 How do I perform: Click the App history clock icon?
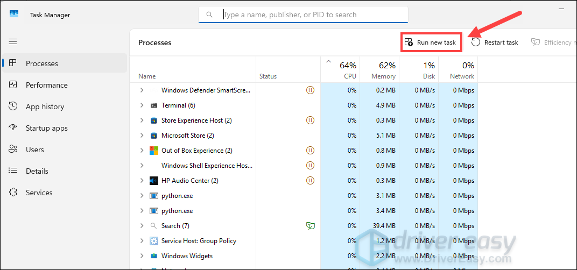tap(13, 106)
